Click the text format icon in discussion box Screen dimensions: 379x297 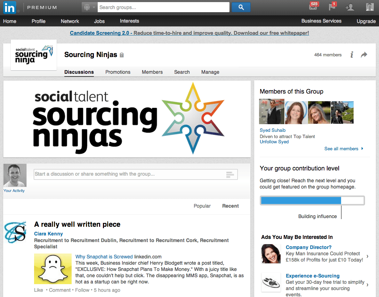tap(230, 174)
